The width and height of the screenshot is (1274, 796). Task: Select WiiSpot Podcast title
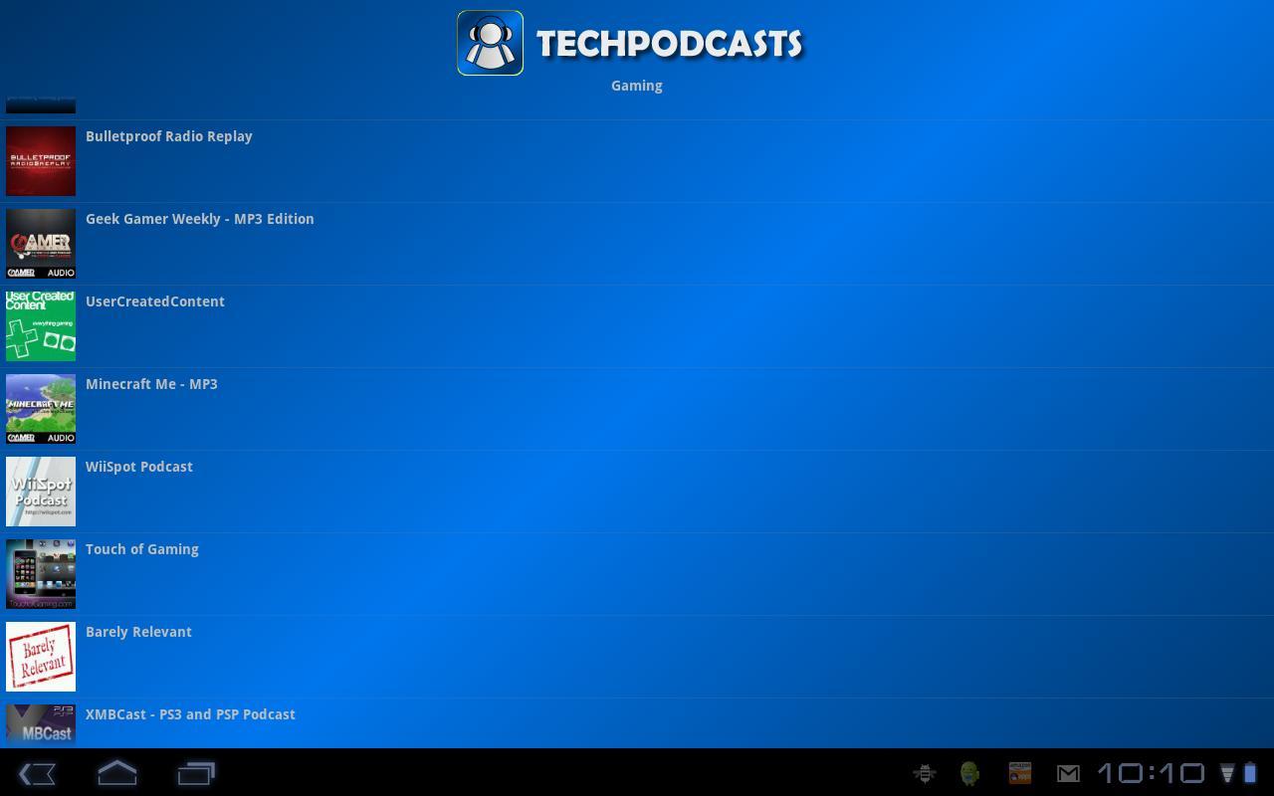(x=139, y=467)
